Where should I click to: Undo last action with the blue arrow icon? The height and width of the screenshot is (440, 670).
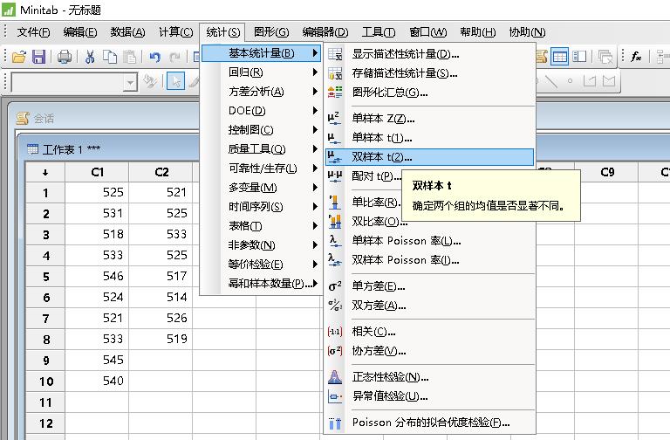[154, 57]
